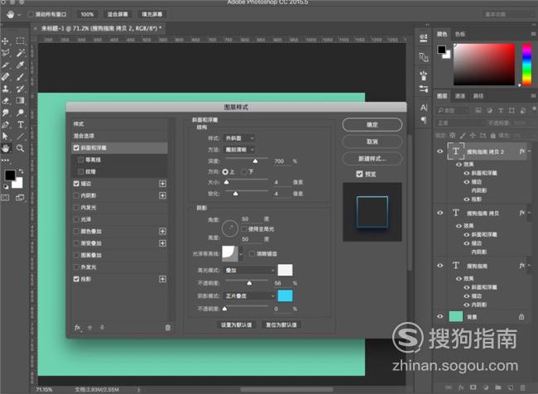Screen dimensions: 538x394
Task: Select the Eyedropper tool
Action: 20,65
